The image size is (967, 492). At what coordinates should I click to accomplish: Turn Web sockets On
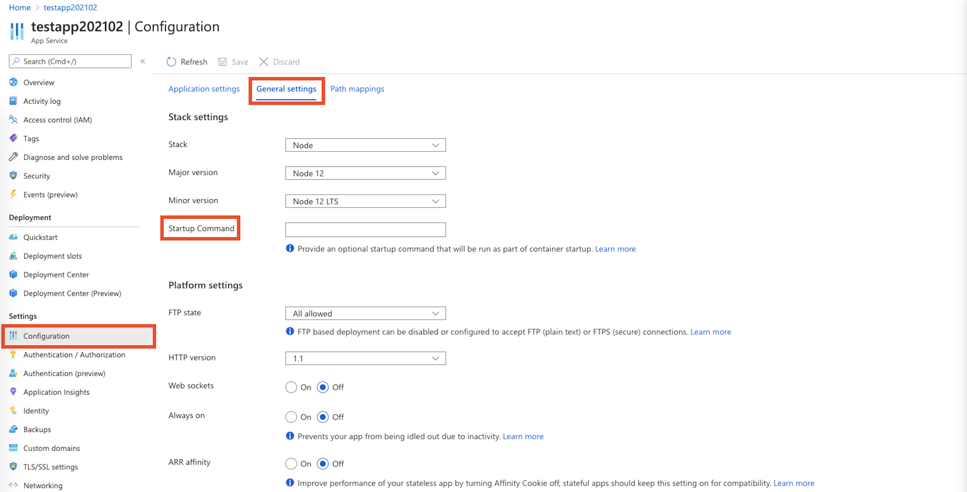pos(291,387)
